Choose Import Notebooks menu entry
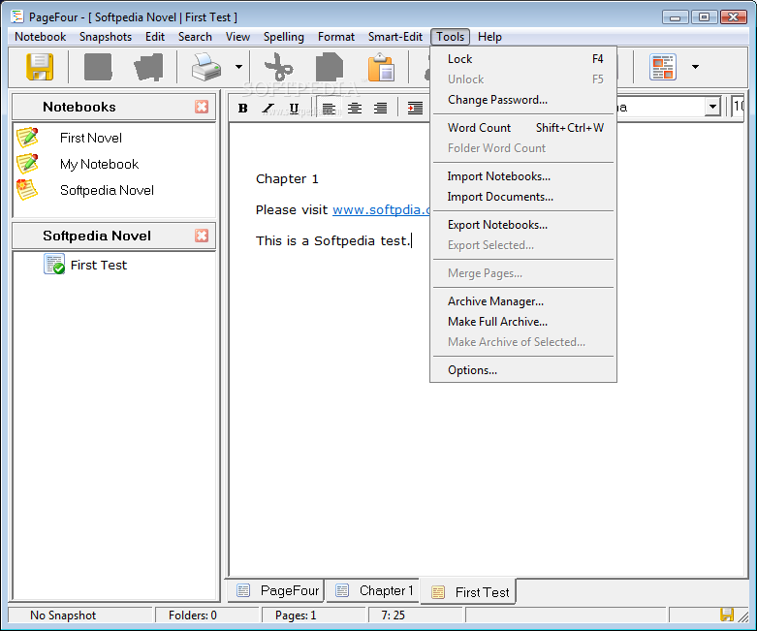 pos(523,176)
